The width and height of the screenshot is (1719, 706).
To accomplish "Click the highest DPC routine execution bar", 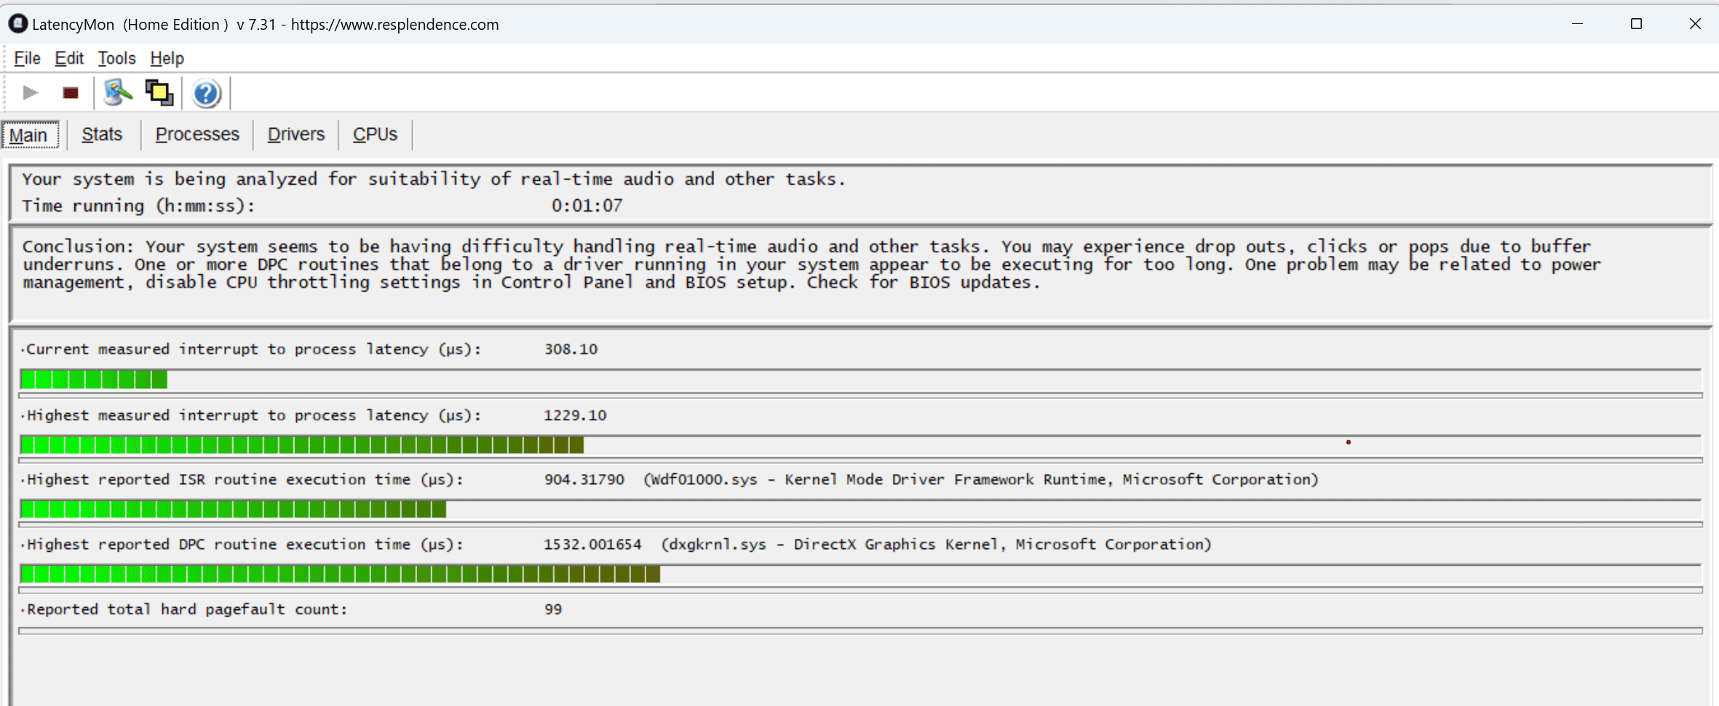I will (x=859, y=574).
